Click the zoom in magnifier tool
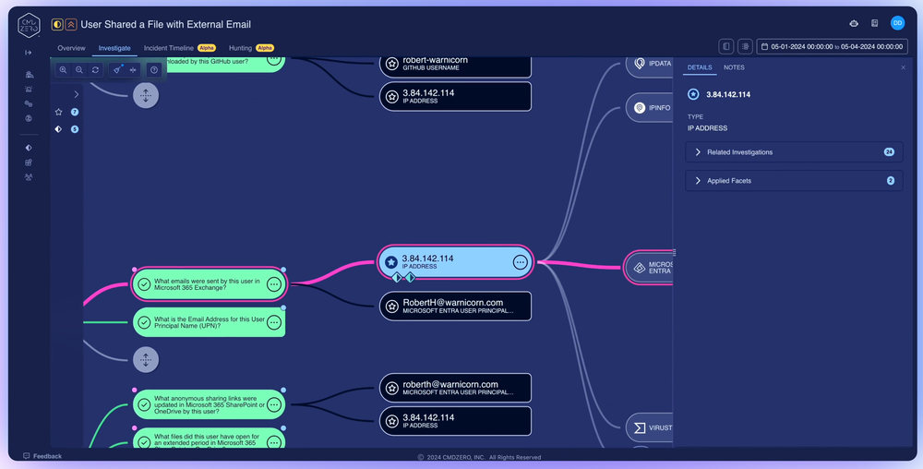 pos(63,70)
